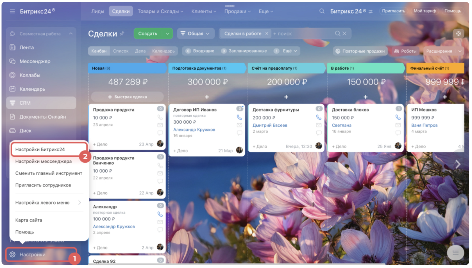The width and height of the screenshot is (472, 268).
Task: Expand Клиенты menu
Action: click(204, 11)
